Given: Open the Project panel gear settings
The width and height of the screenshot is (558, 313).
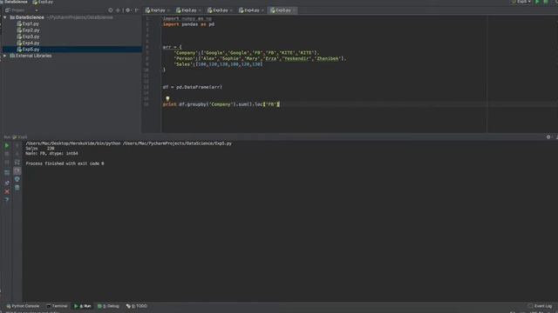Looking at the screenshot, I should pyautogui.click(x=128, y=10).
